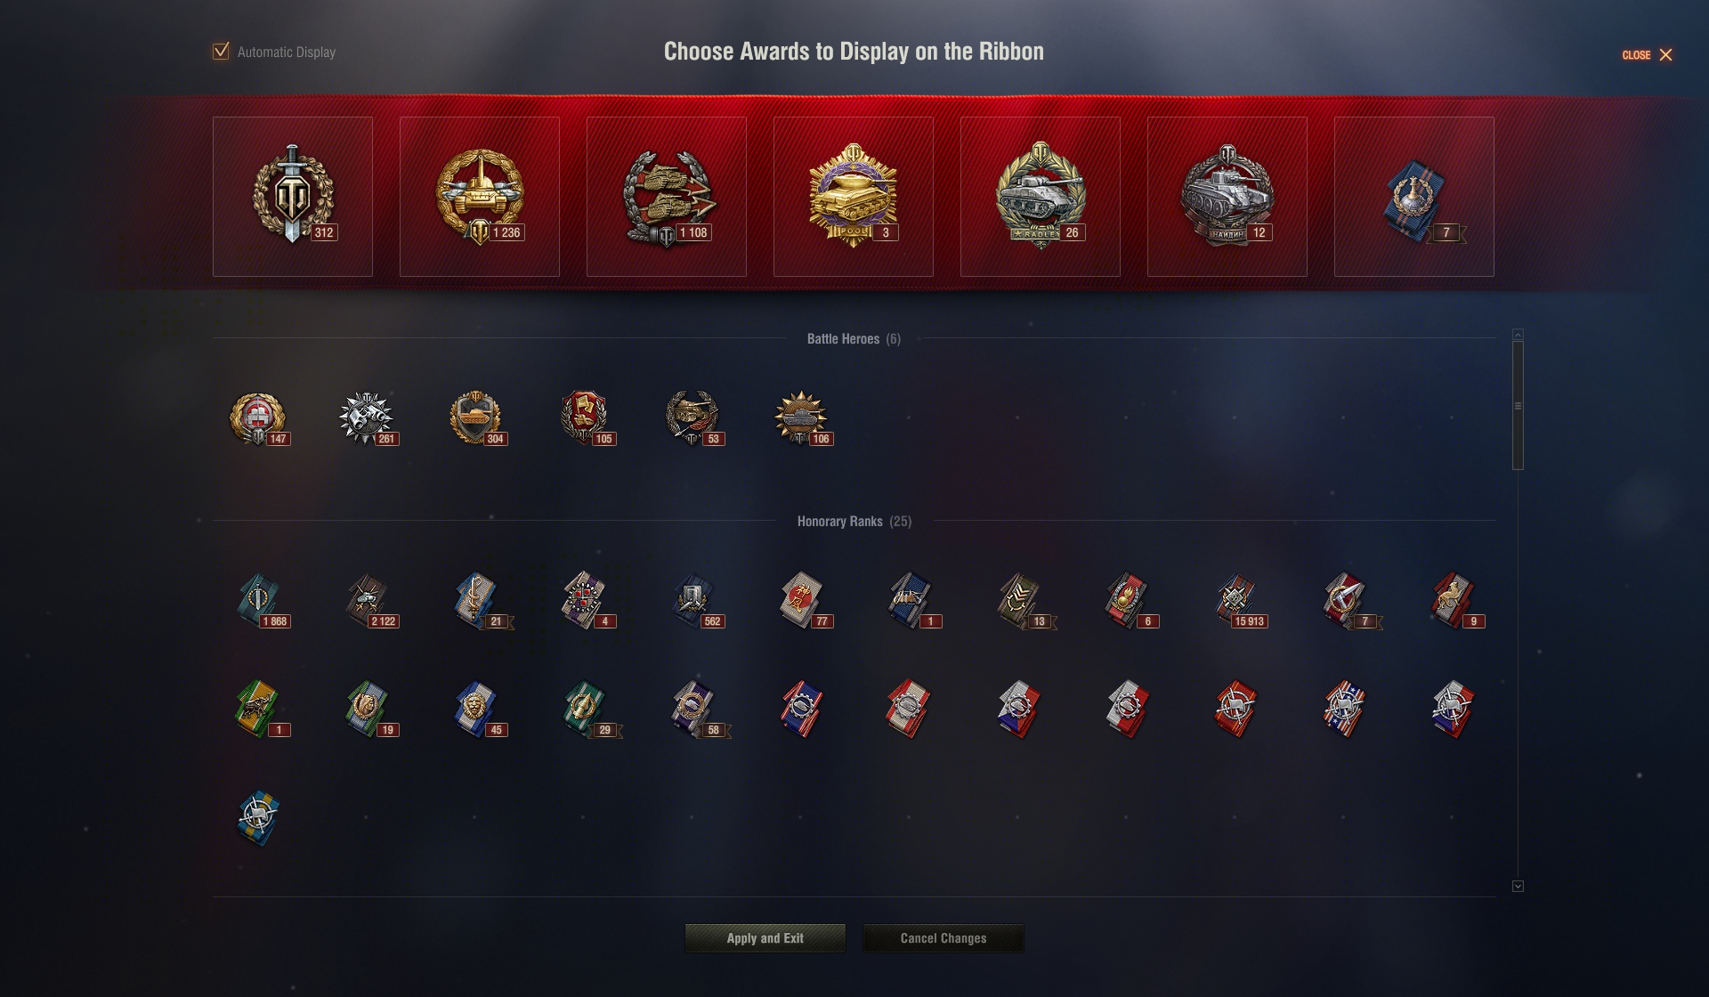Click the awards list scrollbar thumb
This screenshot has width=1709, height=997.
(x=1518, y=405)
